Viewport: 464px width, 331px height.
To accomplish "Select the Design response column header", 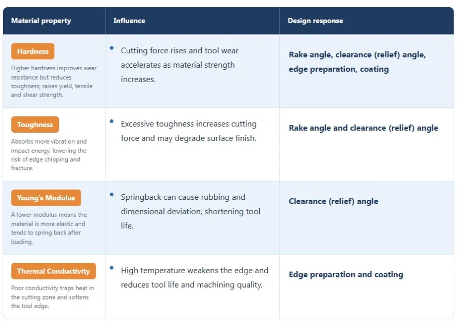I will (315, 21).
